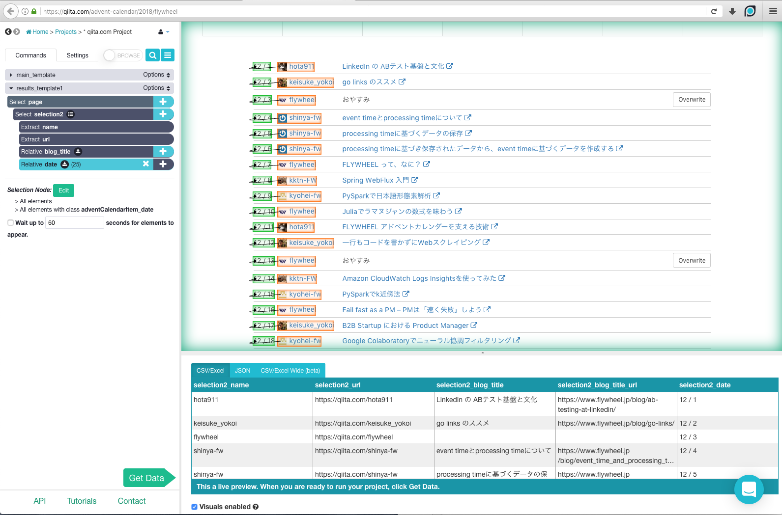Switch to the CSV/Excel preview tab
The image size is (782, 515).
click(210, 371)
